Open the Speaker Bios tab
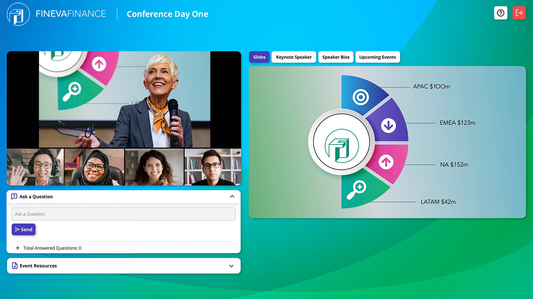533x299 pixels. point(336,57)
